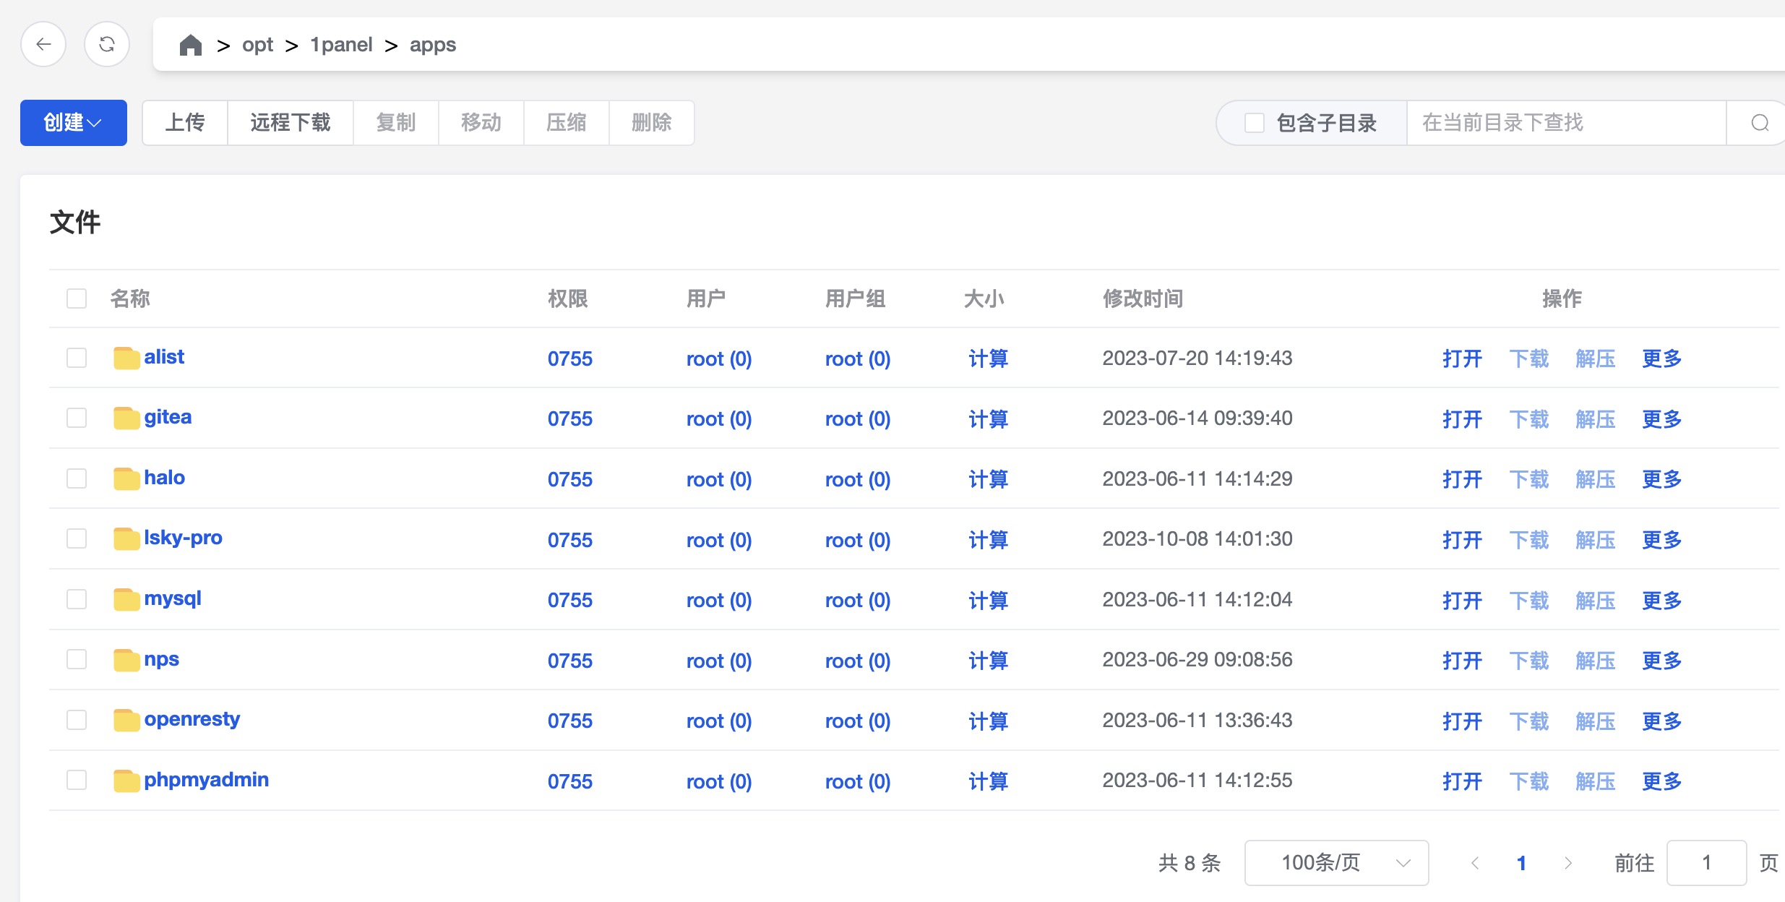1785x902 pixels.
Task: Check the halo row checkbox
Action: pos(77,478)
